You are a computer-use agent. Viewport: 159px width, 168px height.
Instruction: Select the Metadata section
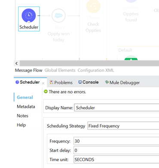pos(26,107)
